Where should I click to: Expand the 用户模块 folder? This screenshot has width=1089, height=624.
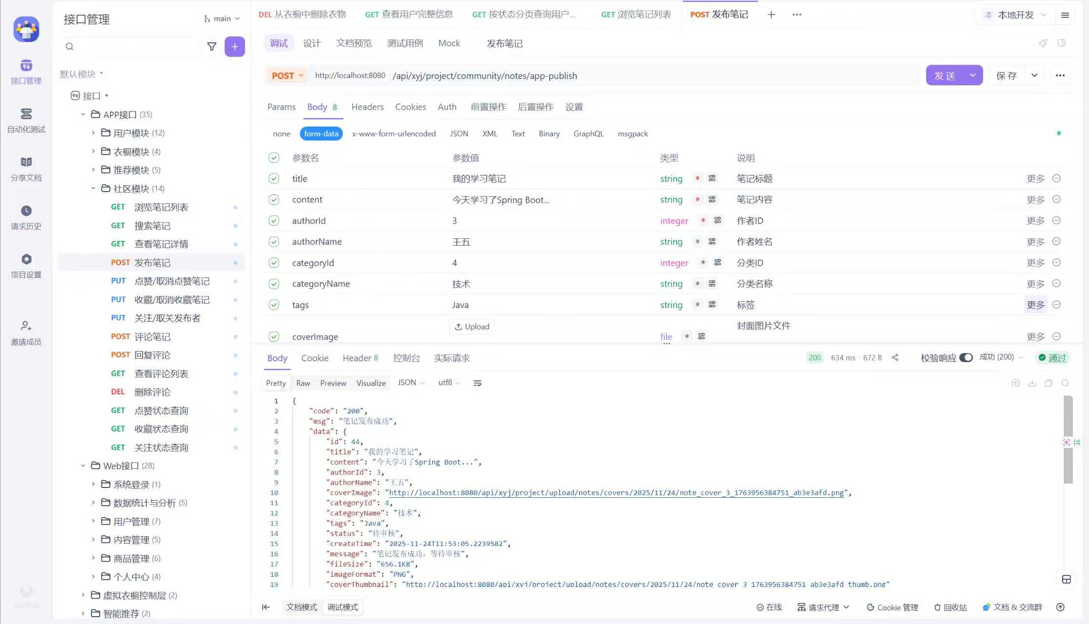click(93, 133)
